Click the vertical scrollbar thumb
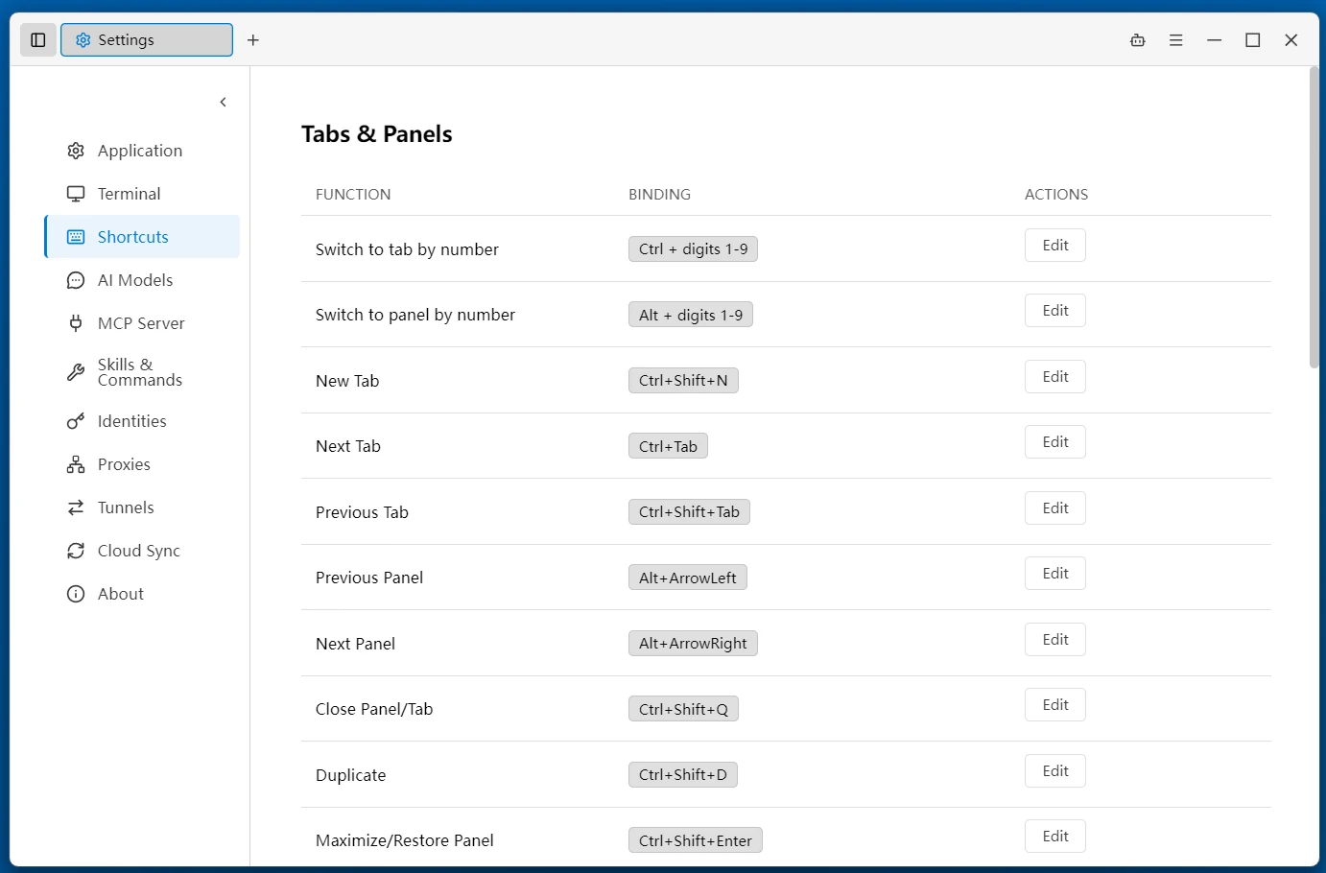 click(x=1314, y=218)
